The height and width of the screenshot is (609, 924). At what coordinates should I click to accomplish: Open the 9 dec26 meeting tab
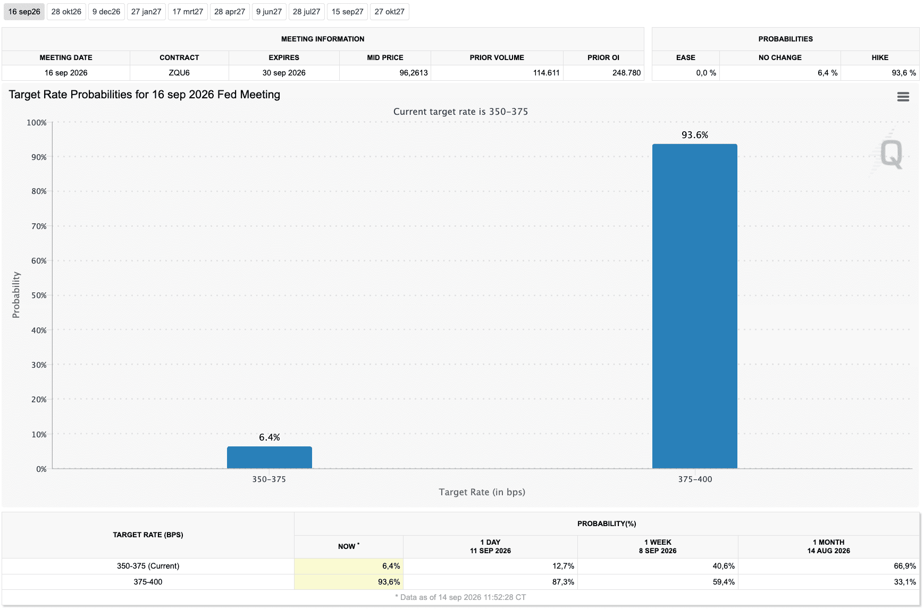point(106,12)
